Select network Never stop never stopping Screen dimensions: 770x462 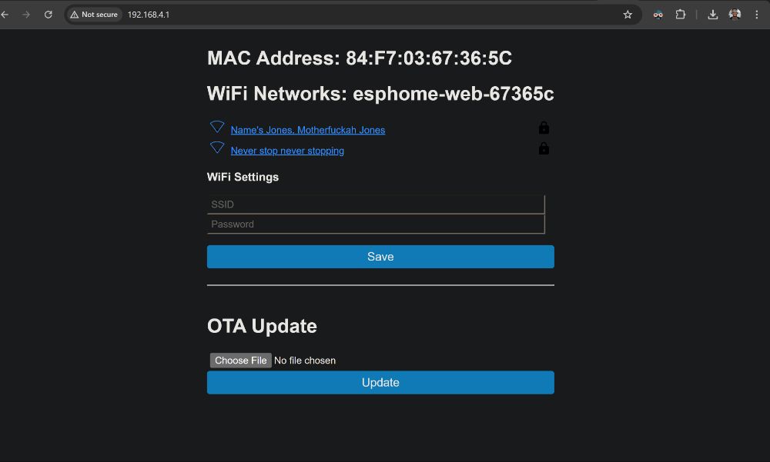click(287, 151)
